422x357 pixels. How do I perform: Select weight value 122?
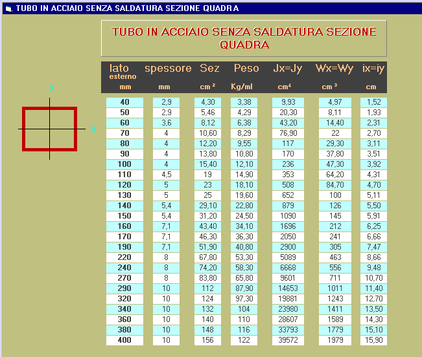coord(244,340)
